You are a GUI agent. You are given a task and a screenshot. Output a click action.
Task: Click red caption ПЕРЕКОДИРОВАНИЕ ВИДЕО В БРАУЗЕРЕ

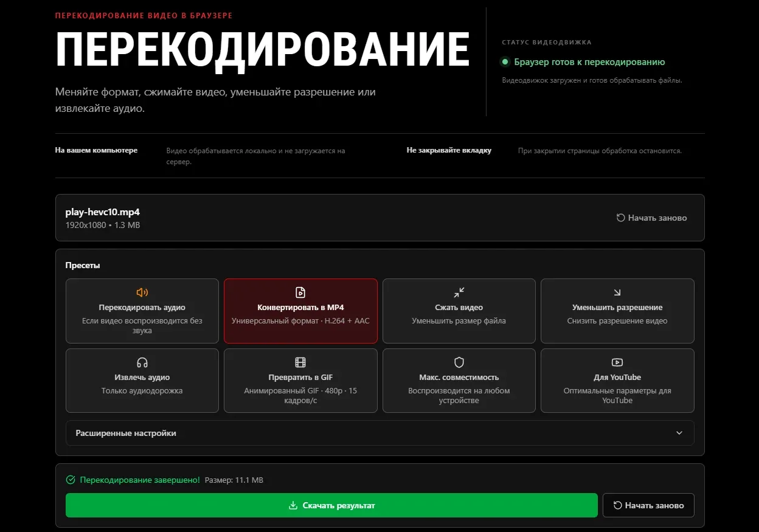[x=144, y=15]
